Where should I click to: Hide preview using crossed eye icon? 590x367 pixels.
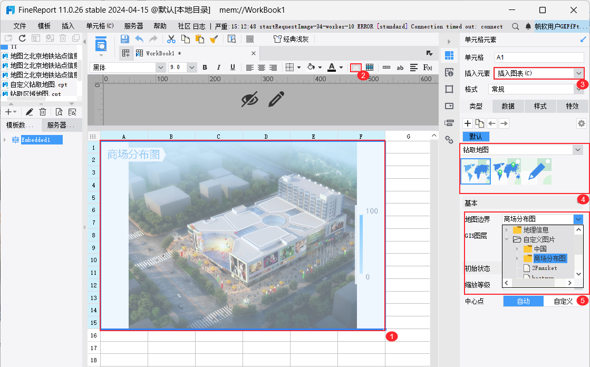250,99
